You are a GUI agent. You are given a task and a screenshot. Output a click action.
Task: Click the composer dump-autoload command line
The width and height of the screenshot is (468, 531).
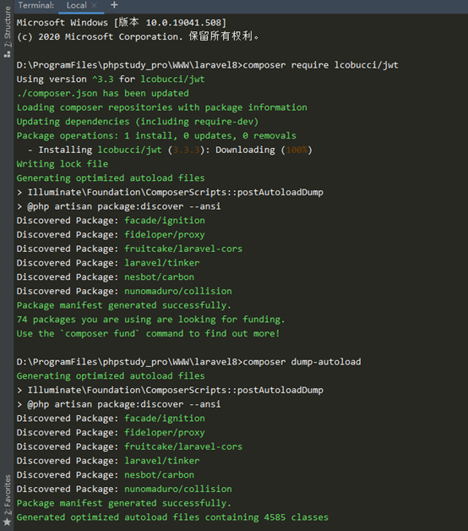189,362
